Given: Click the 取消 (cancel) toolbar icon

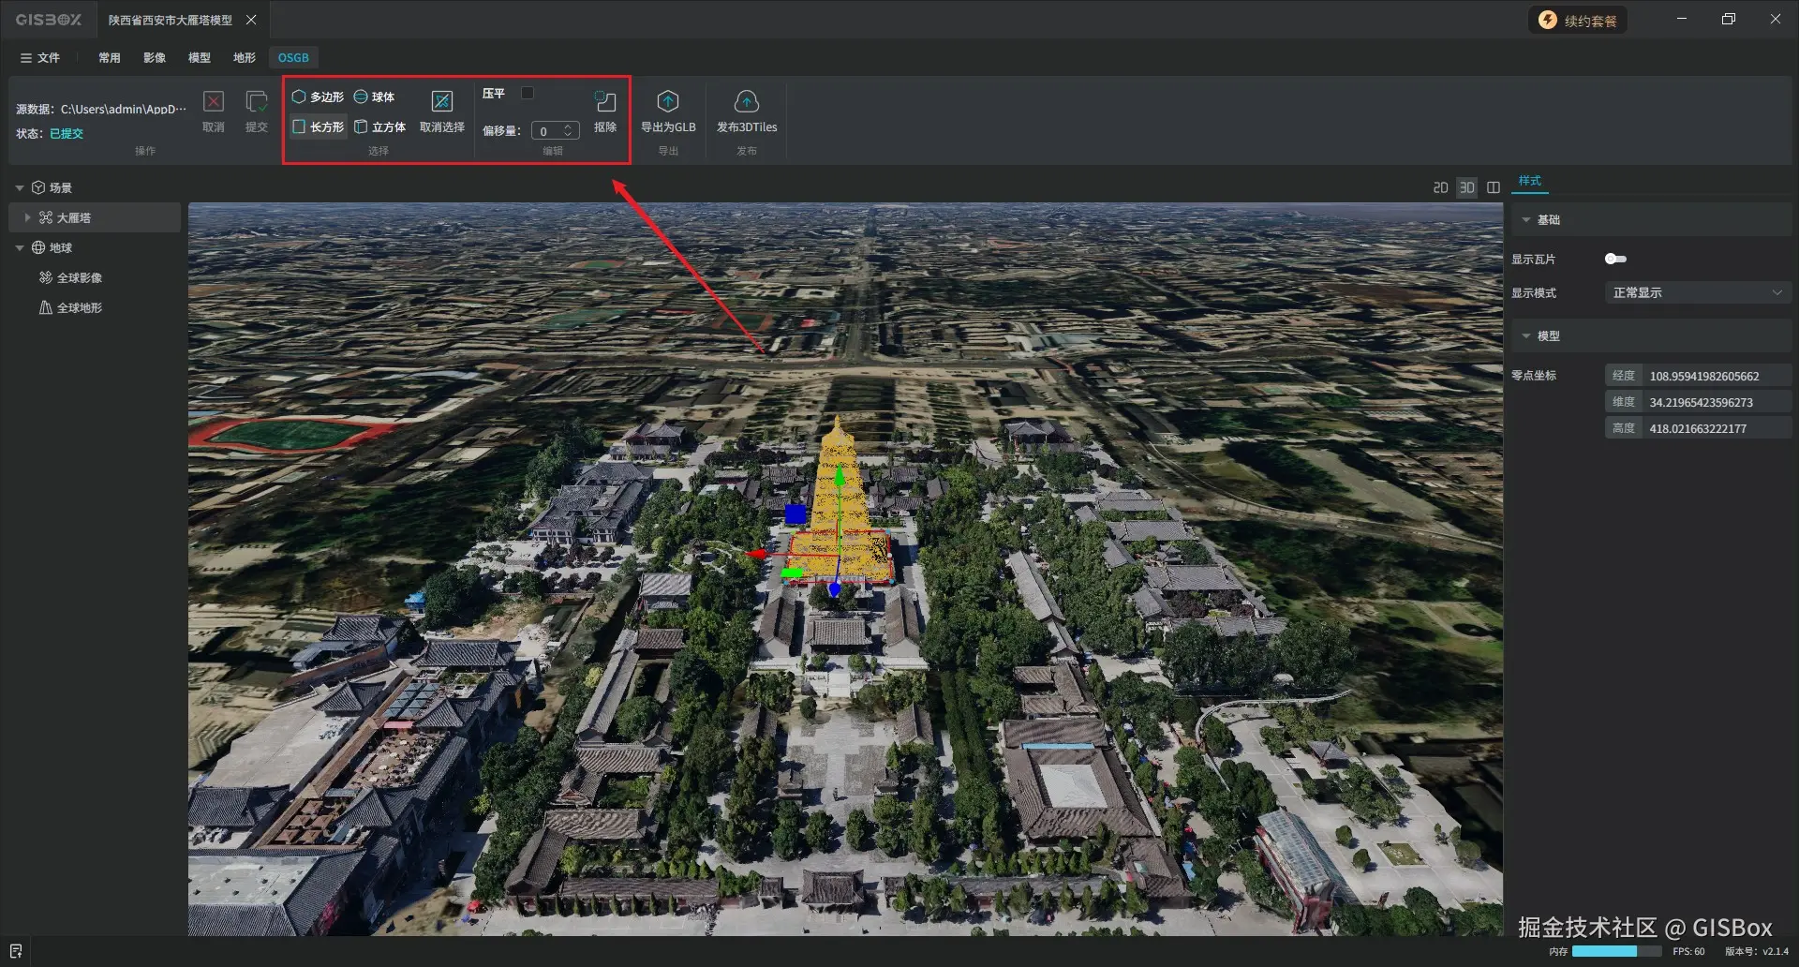Looking at the screenshot, I should [x=214, y=101].
